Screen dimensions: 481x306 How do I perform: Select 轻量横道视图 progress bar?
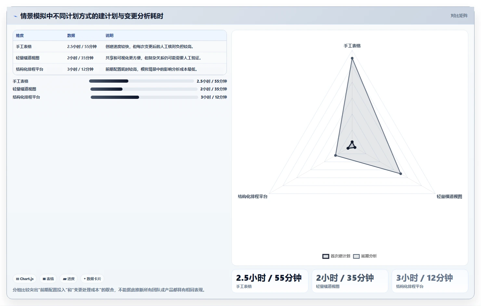tap(144, 89)
